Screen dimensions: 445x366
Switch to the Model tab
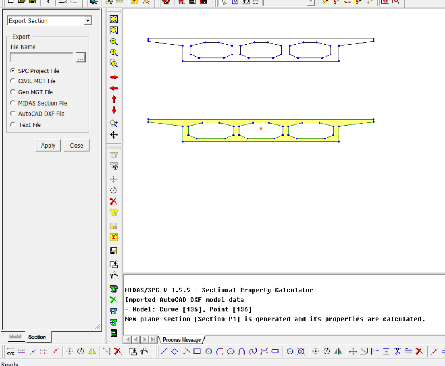click(x=15, y=337)
